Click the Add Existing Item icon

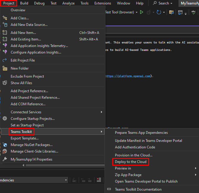coord(5,39)
